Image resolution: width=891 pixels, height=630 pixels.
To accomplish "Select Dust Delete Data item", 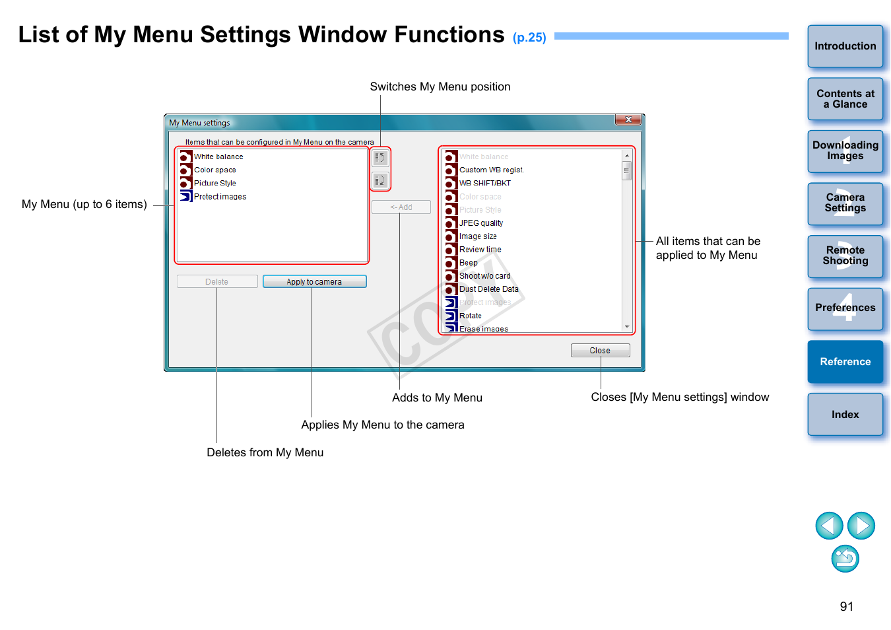I will point(489,289).
